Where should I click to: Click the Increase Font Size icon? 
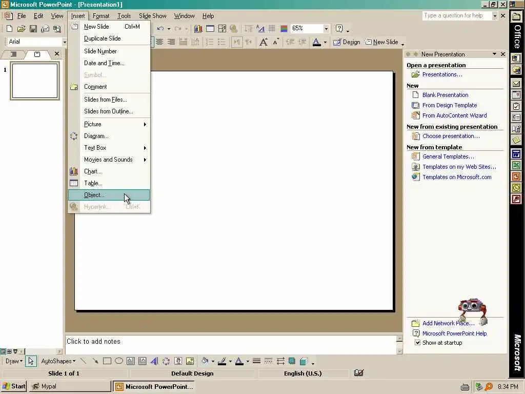[x=264, y=42]
